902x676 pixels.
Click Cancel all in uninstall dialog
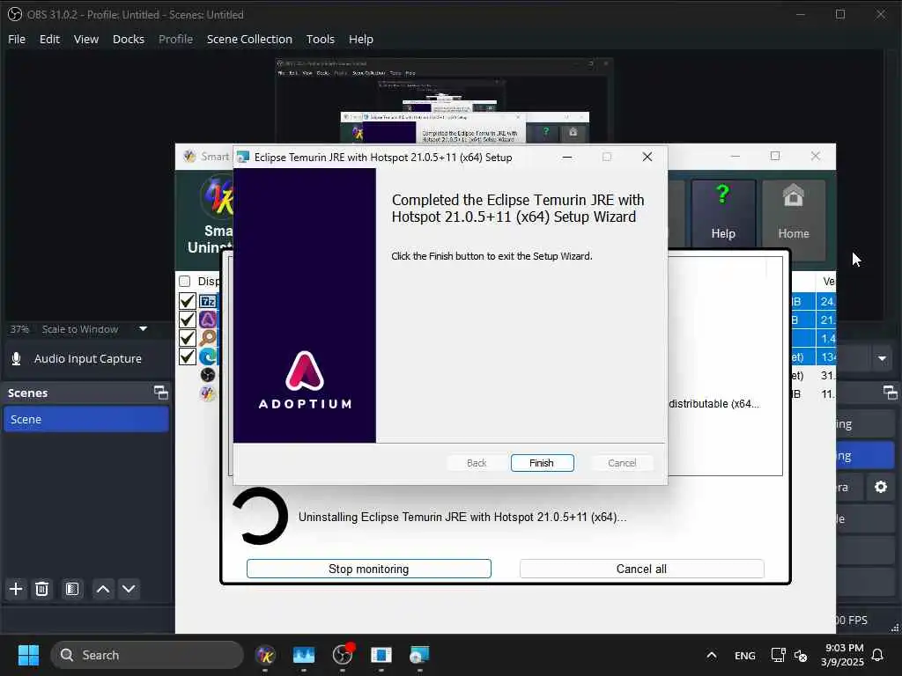pos(641,569)
